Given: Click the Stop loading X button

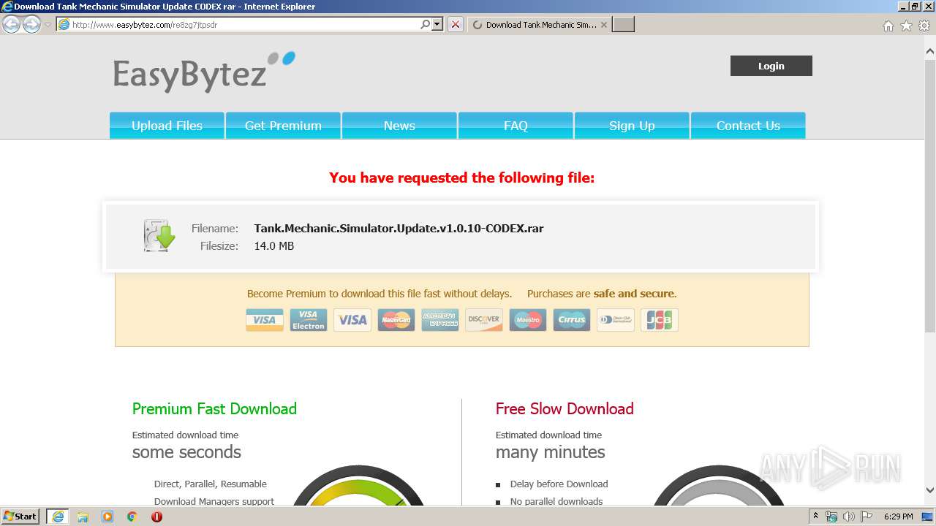Looking at the screenshot, I should (456, 25).
